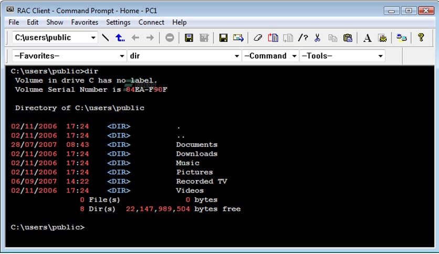
Task: Click the send mail envelope icon
Action: 238,37
